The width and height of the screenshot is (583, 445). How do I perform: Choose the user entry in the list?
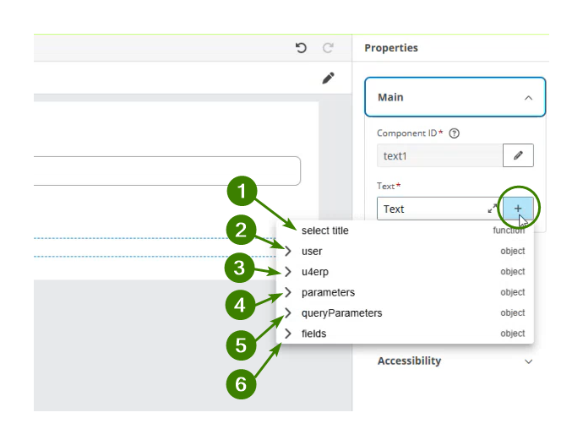pos(405,251)
